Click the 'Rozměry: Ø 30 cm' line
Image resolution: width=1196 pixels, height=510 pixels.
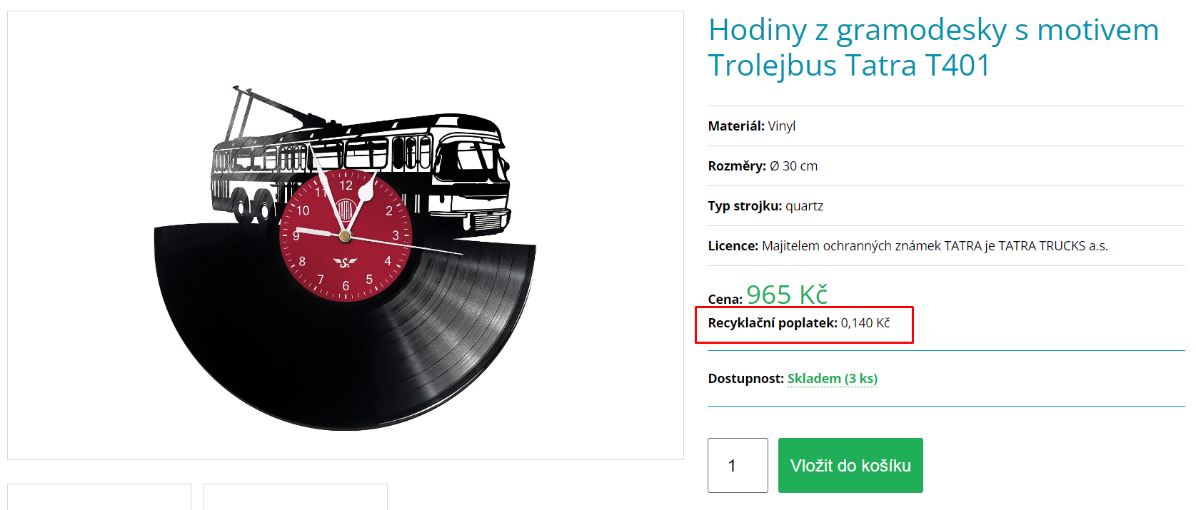click(x=763, y=166)
